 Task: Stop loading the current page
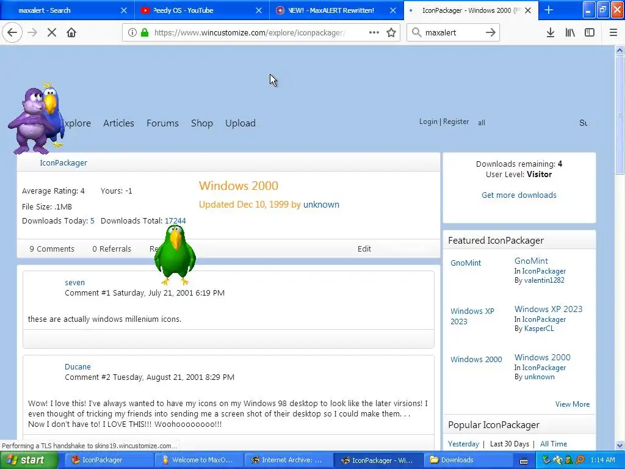pyautogui.click(x=52, y=32)
